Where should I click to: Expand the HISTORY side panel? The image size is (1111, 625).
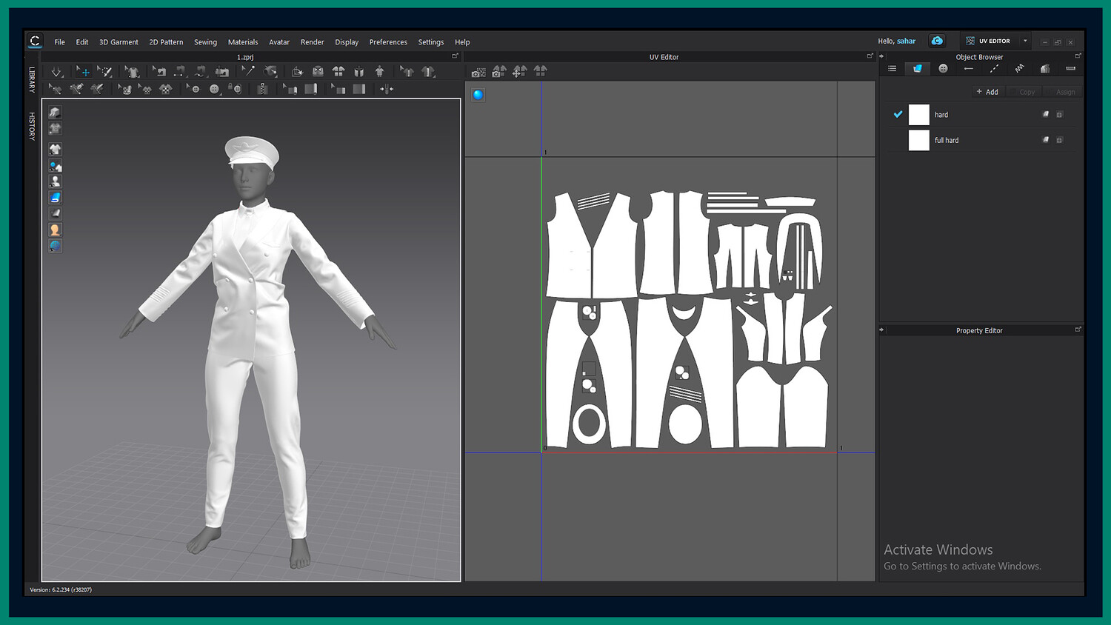(32, 126)
